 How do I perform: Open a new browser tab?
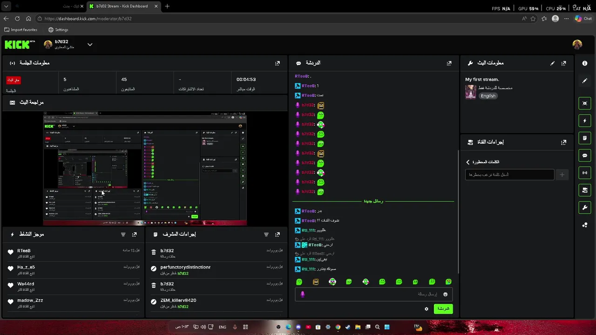[x=167, y=6]
